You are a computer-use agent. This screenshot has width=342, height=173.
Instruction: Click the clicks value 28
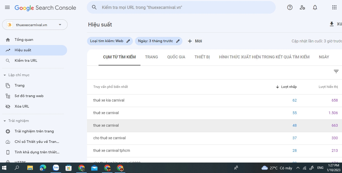(295, 151)
